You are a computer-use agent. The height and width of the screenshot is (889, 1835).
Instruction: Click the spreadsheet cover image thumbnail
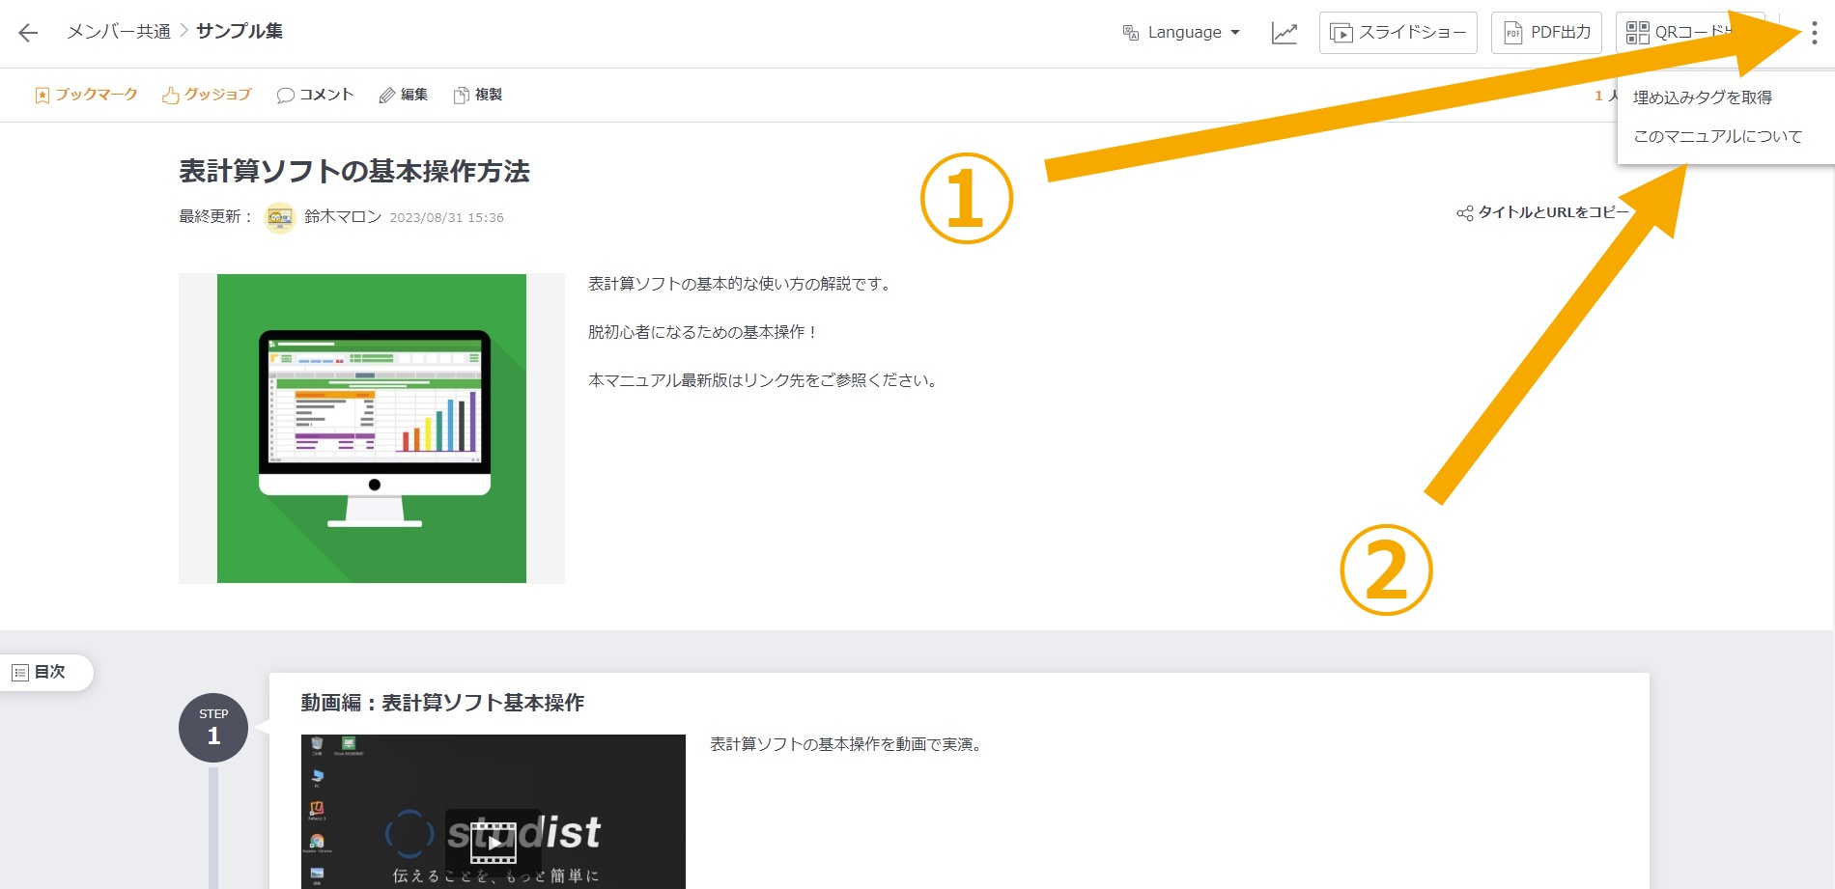[x=372, y=429]
